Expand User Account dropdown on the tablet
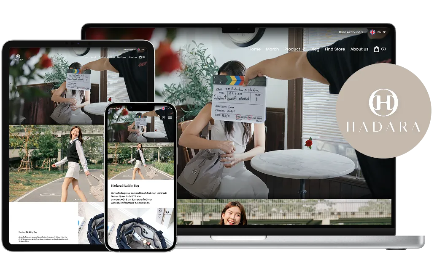This screenshot has height=254, width=437. [x=129, y=50]
